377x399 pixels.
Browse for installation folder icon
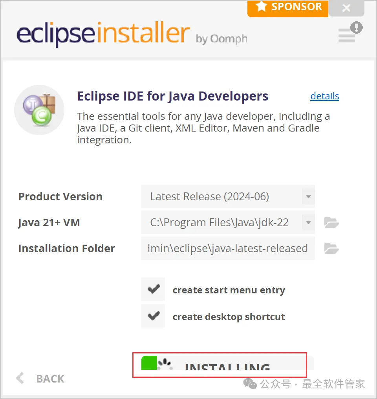tap(331, 248)
